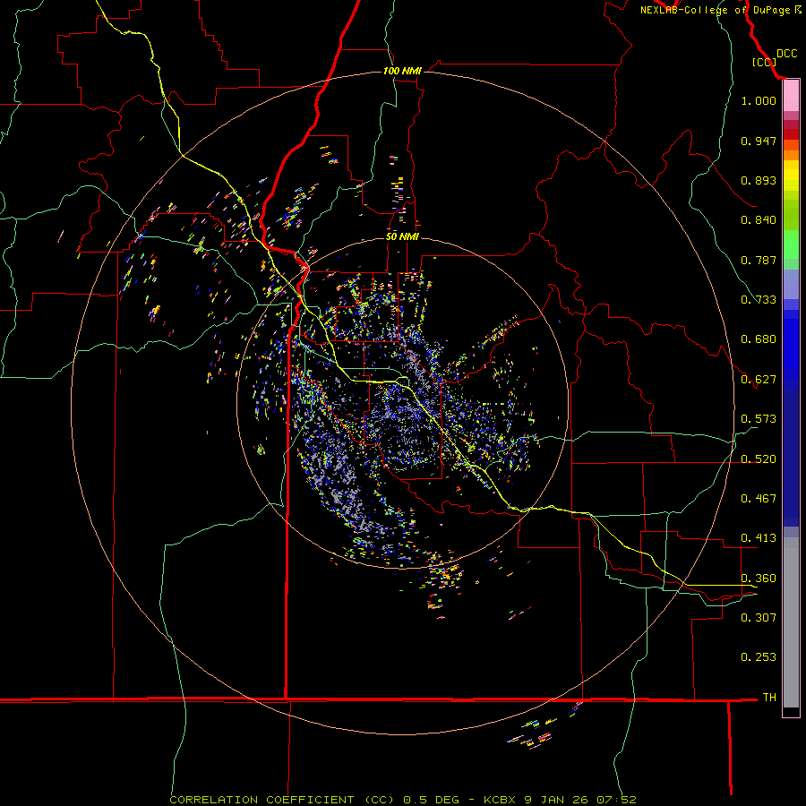Click the large gray color bar segment
Image resolution: width=806 pixels, height=806 pixels.
coord(791,622)
